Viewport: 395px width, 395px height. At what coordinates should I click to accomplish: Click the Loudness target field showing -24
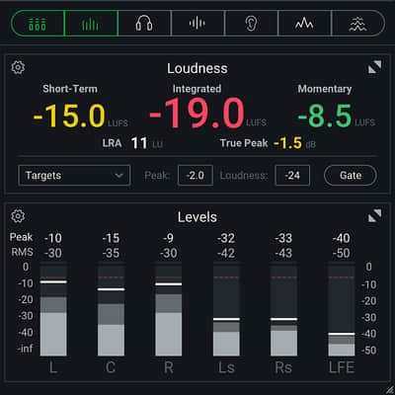(x=292, y=176)
